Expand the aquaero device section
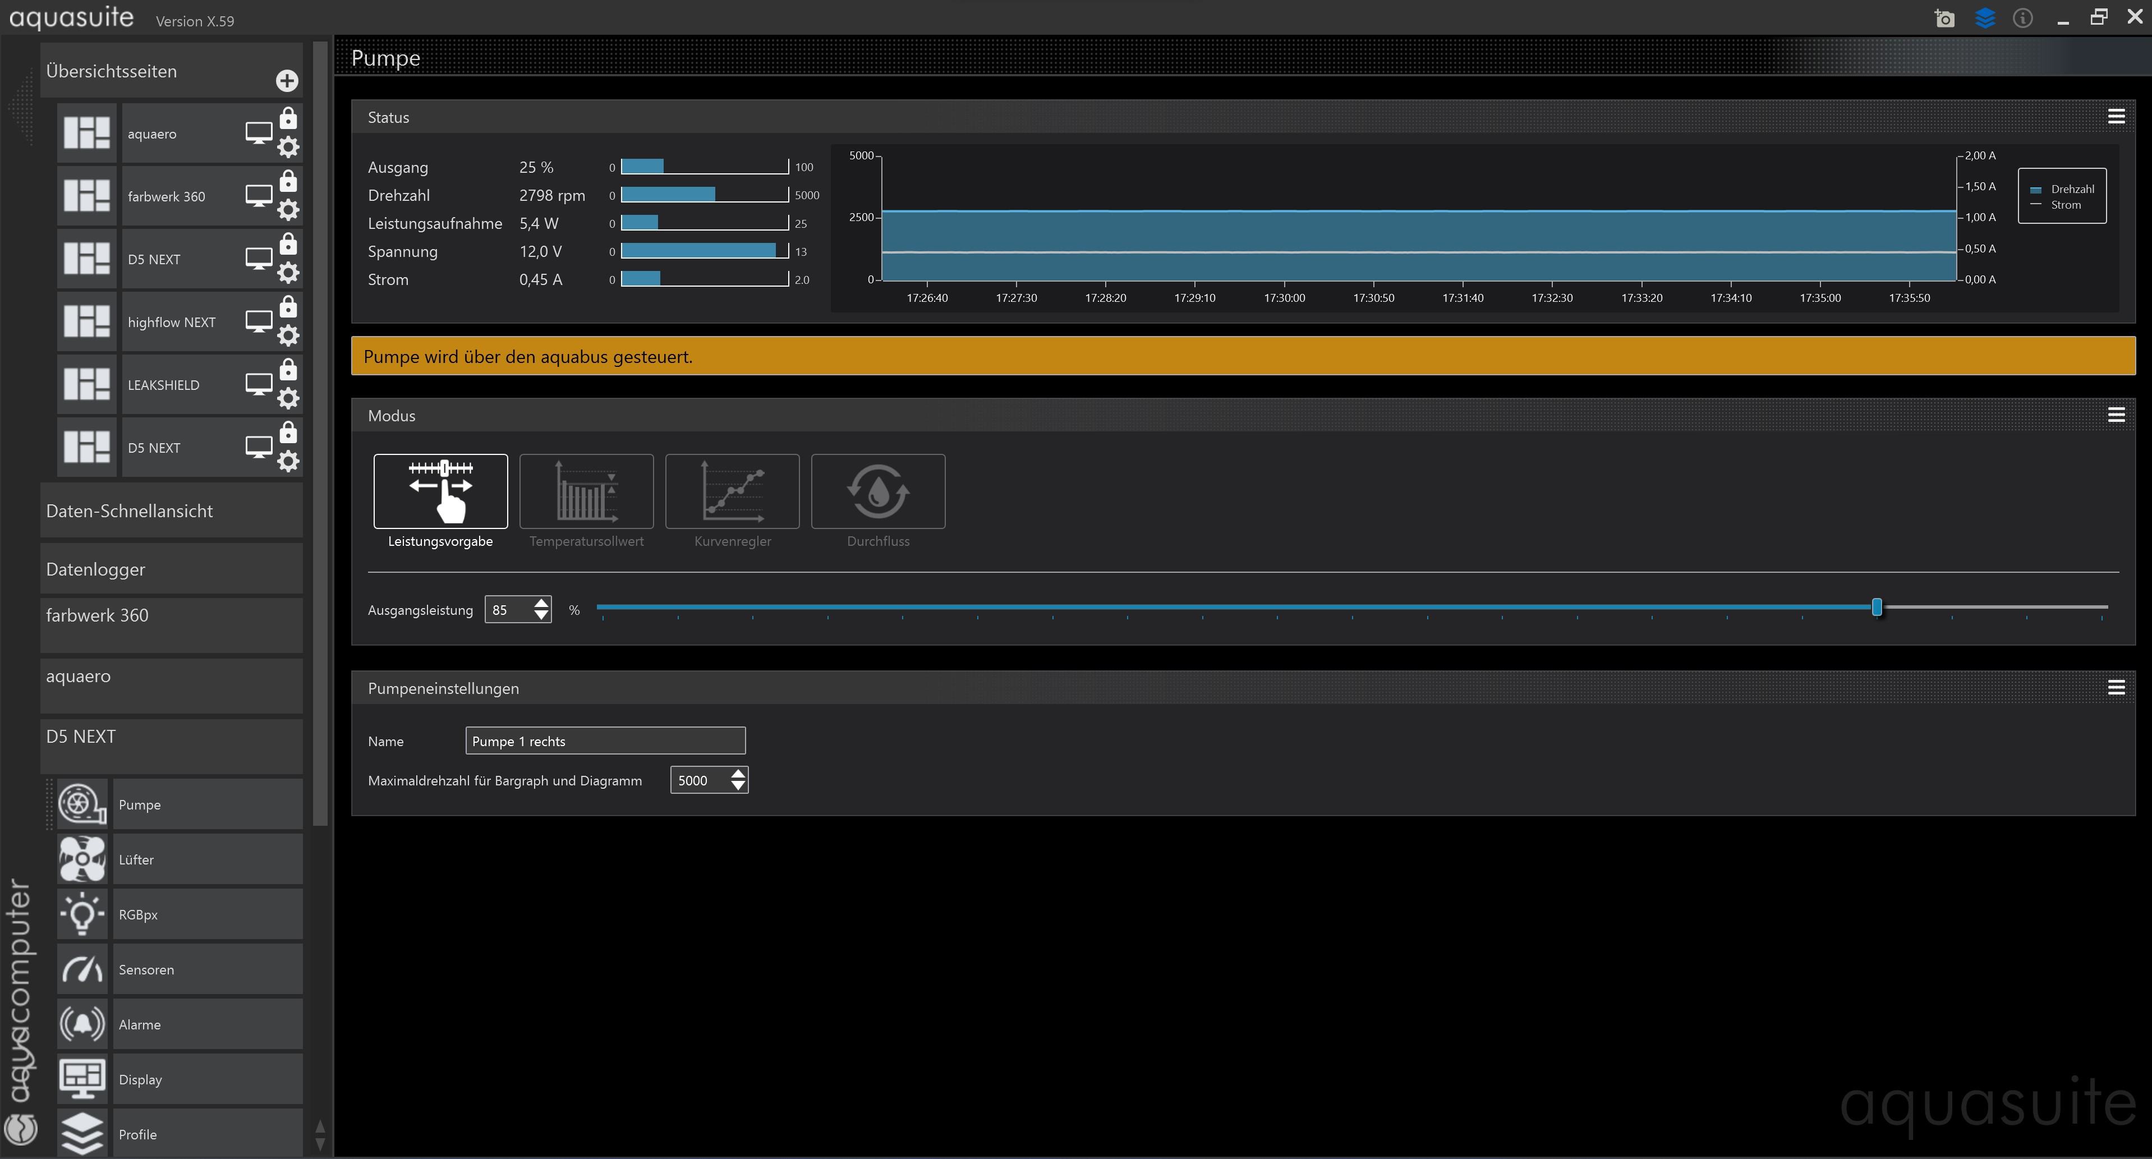Viewport: 2152px width, 1159px height. 171,685
